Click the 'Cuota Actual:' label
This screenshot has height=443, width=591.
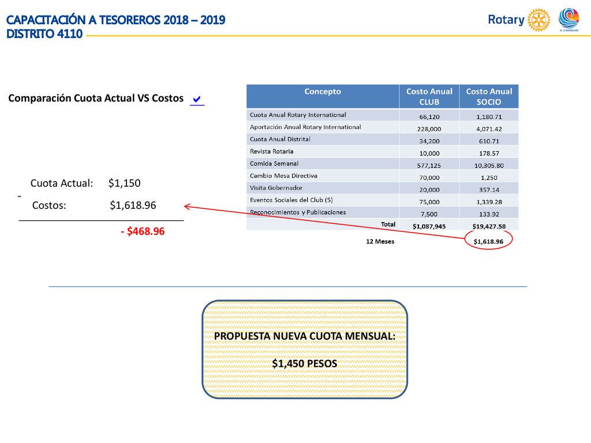pyautogui.click(x=61, y=183)
